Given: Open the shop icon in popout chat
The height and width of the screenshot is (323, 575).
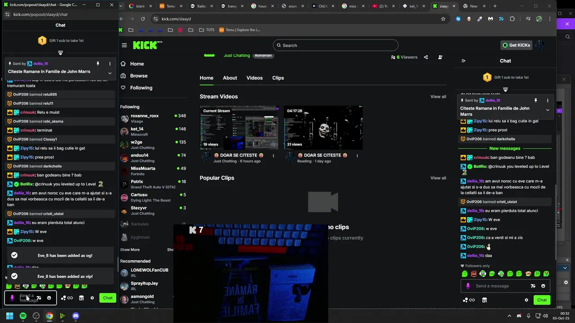Looking at the screenshot, I should coord(81,298).
